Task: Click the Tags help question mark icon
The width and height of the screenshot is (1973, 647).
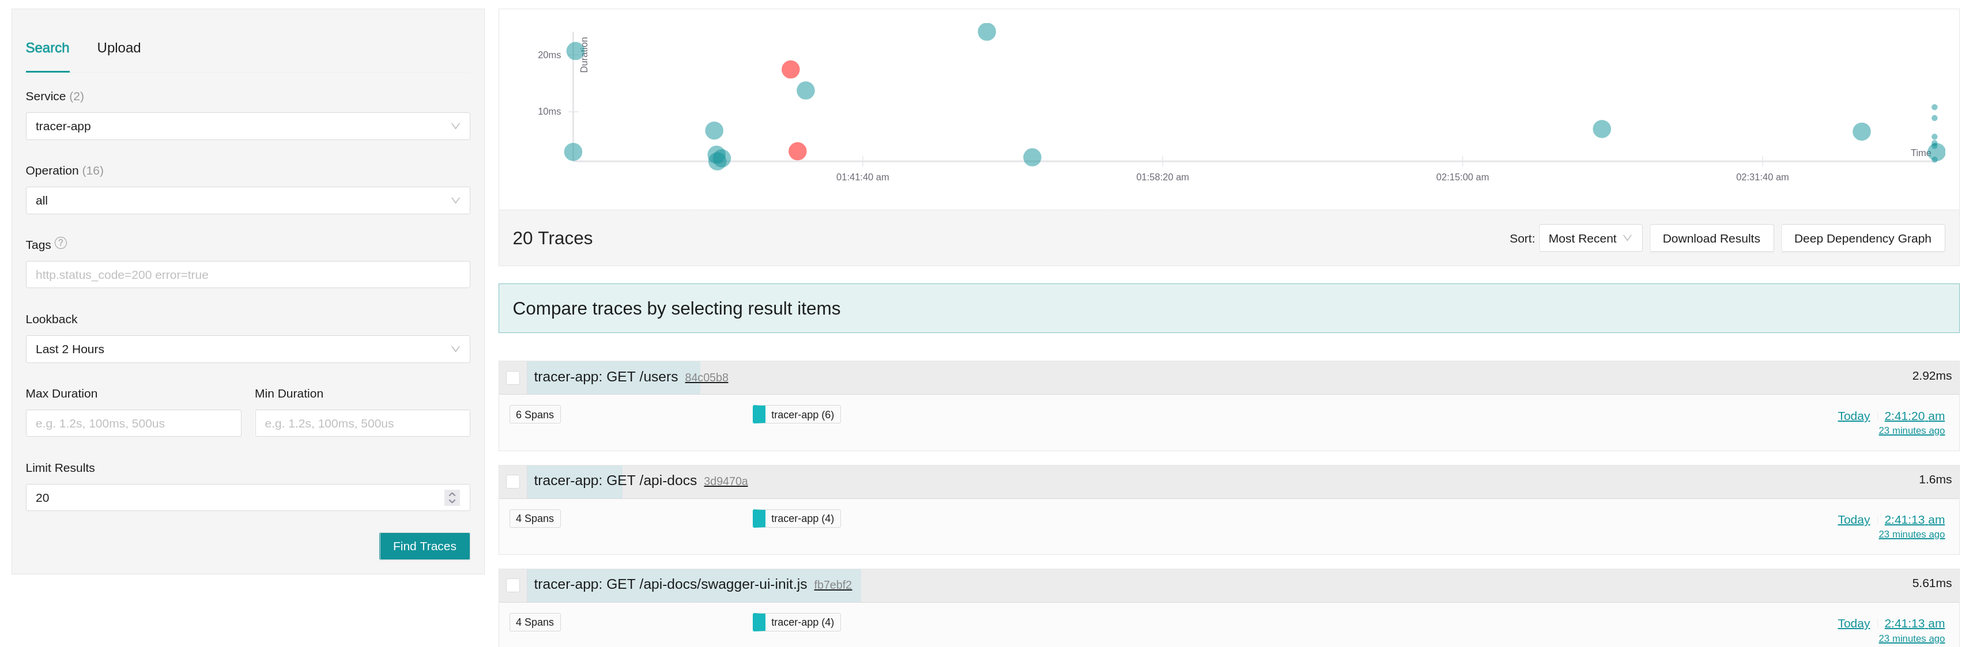Action: (61, 243)
